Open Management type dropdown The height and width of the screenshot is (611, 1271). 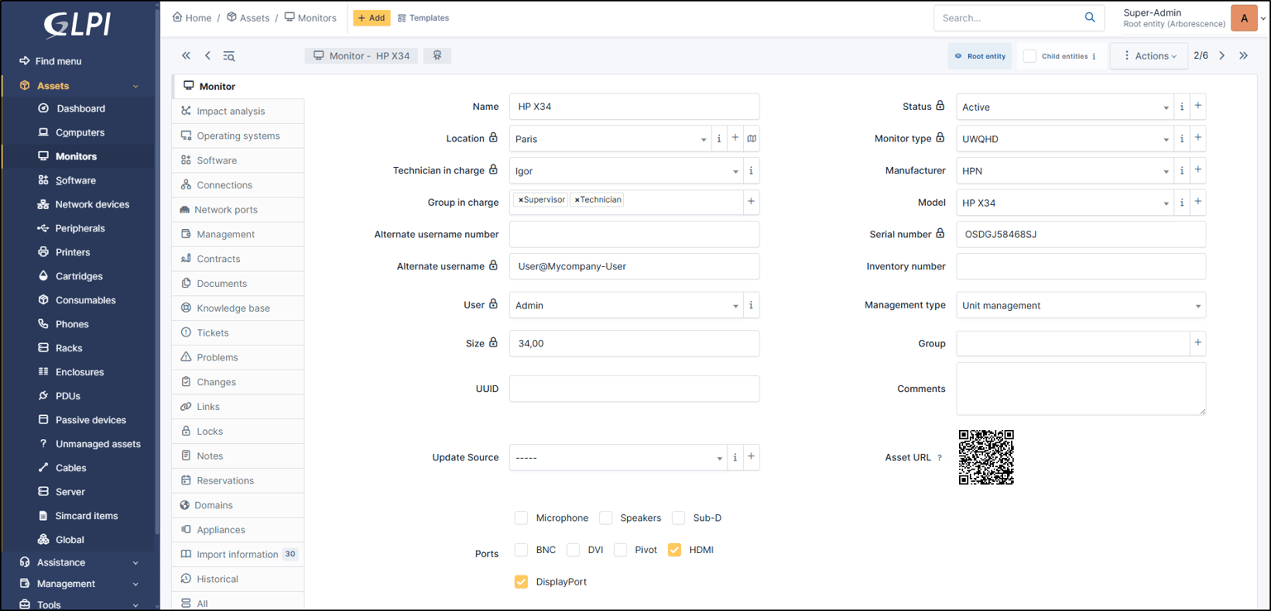1081,305
